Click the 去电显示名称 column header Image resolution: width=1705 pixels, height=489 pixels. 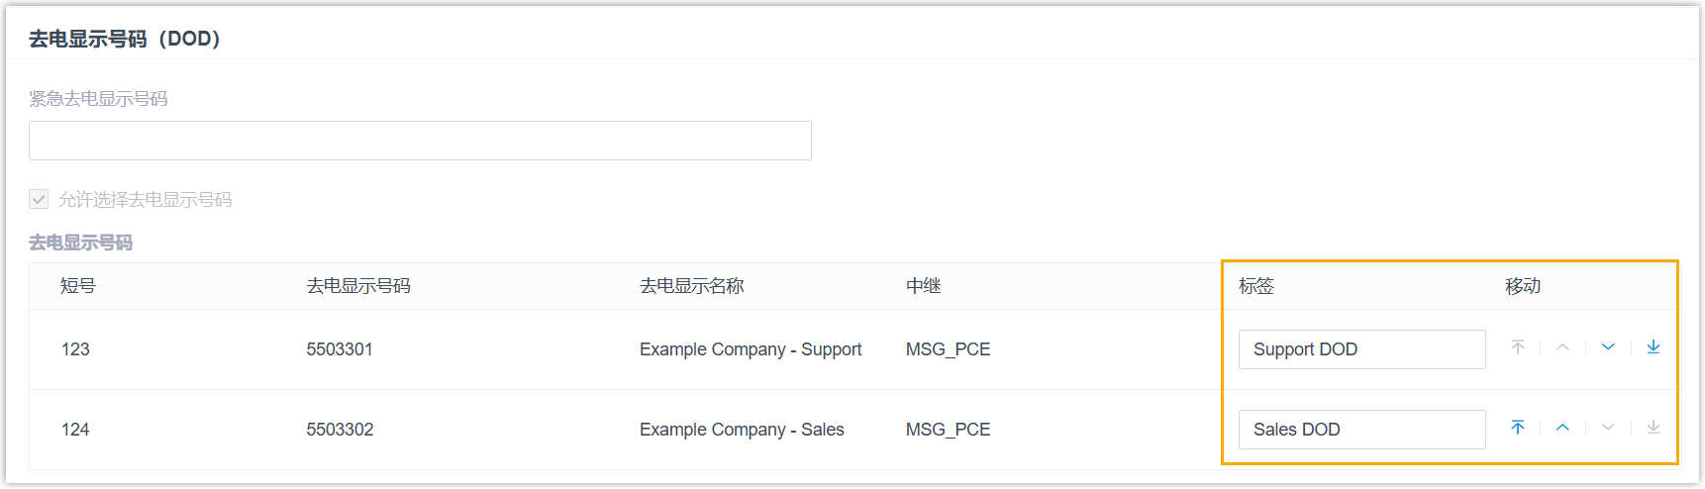(691, 286)
